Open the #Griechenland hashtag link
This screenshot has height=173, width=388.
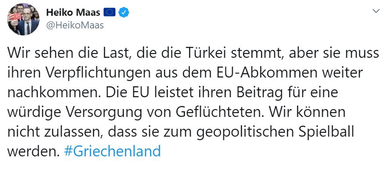pyautogui.click(x=112, y=151)
